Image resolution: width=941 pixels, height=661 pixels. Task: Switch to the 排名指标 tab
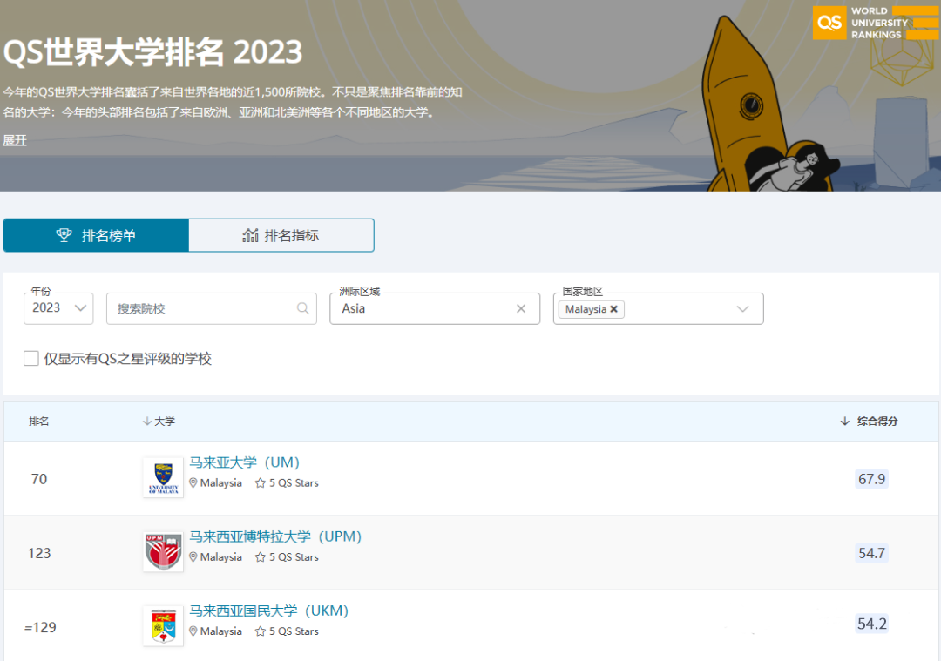click(281, 234)
